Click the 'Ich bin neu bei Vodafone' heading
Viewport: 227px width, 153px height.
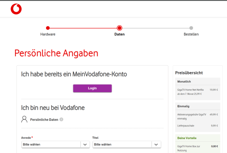[x=53, y=108]
